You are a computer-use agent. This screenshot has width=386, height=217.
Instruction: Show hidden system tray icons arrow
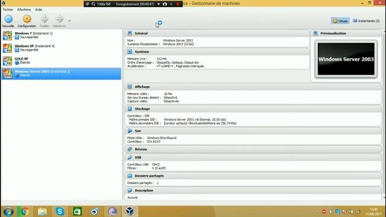tap(317, 212)
